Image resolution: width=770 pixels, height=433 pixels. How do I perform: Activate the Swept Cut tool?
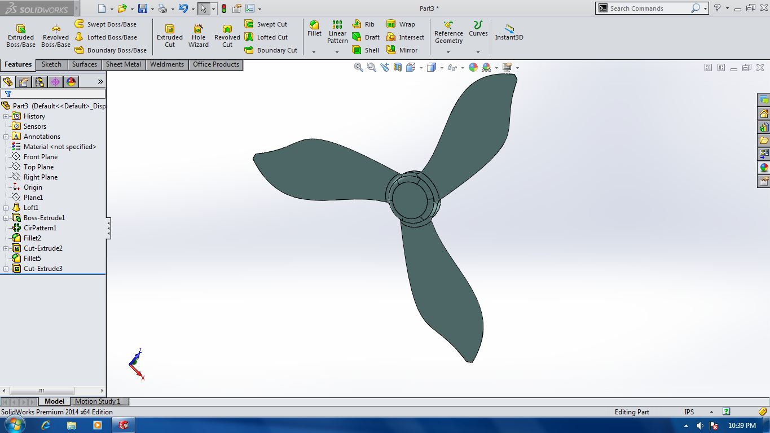[x=266, y=24]
